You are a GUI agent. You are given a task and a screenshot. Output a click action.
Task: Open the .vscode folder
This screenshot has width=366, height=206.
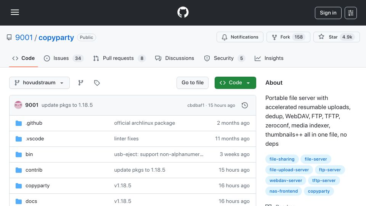[35, 139]
